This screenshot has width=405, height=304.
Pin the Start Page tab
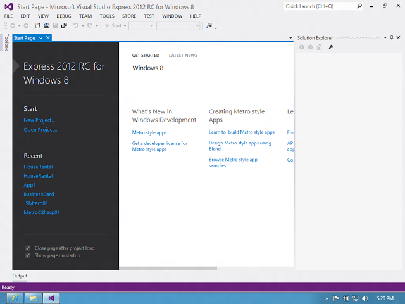(x=40, y=38)
